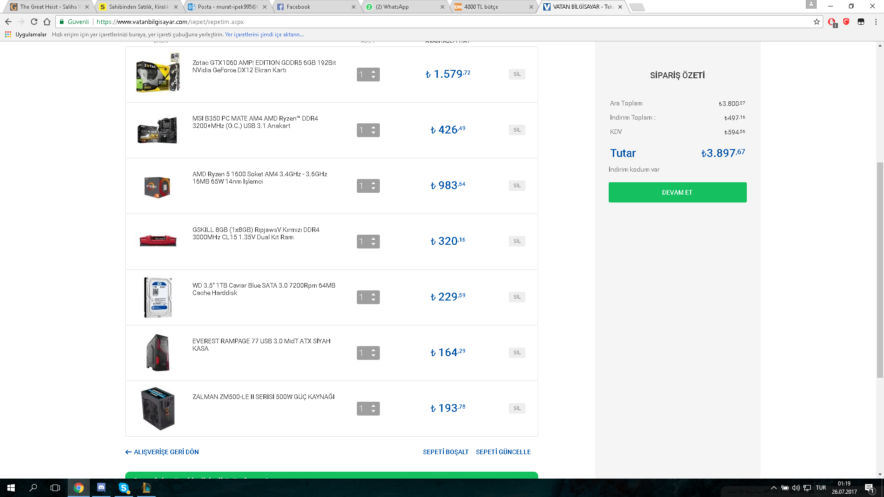Increase quantity of ZALMAN power supply
Image resolution: width=884 pixels, height=497 pixels.
pyautogui.click(x=373, y=405)
